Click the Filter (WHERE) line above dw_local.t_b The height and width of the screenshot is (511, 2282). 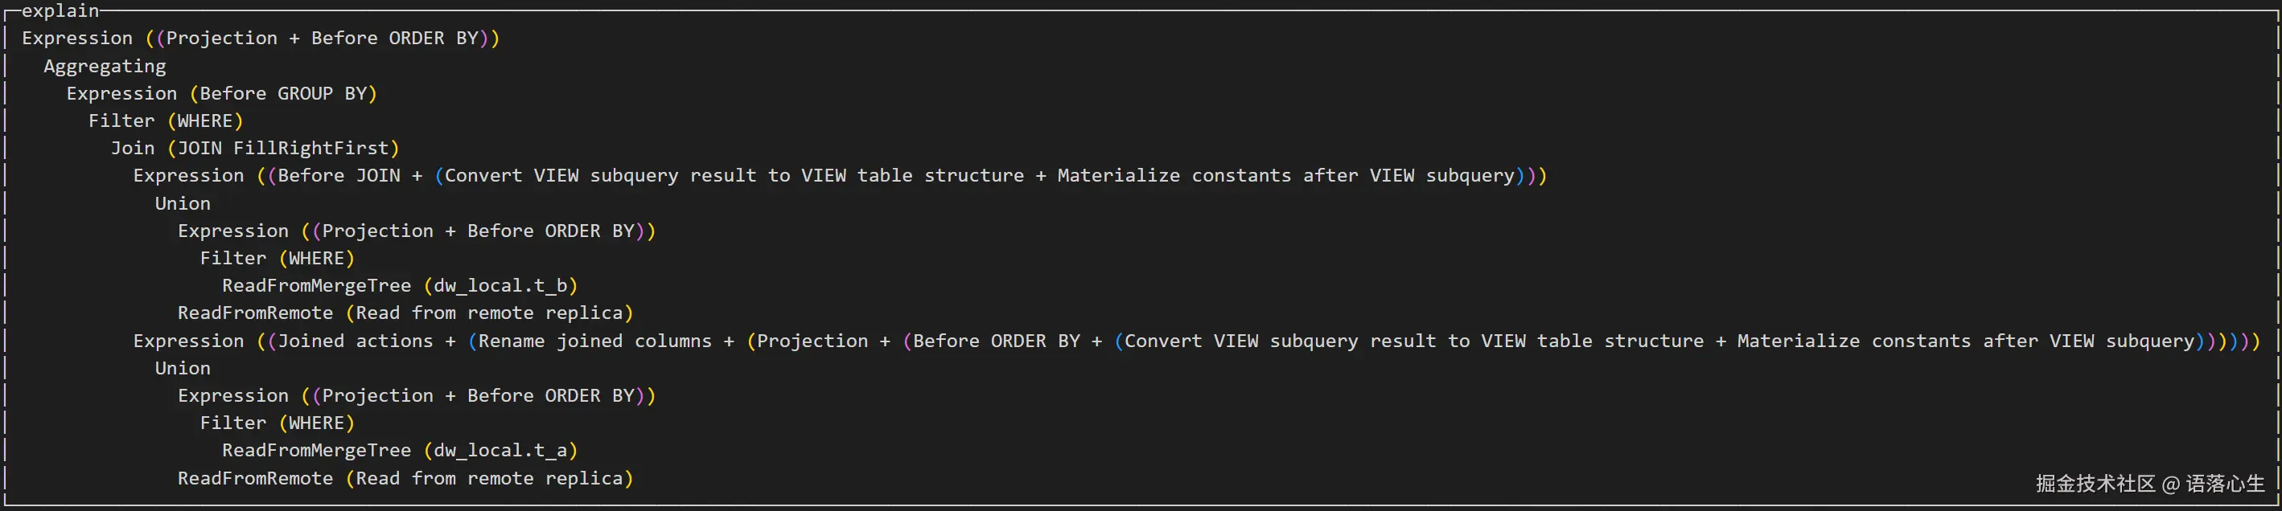pos(277,258)
